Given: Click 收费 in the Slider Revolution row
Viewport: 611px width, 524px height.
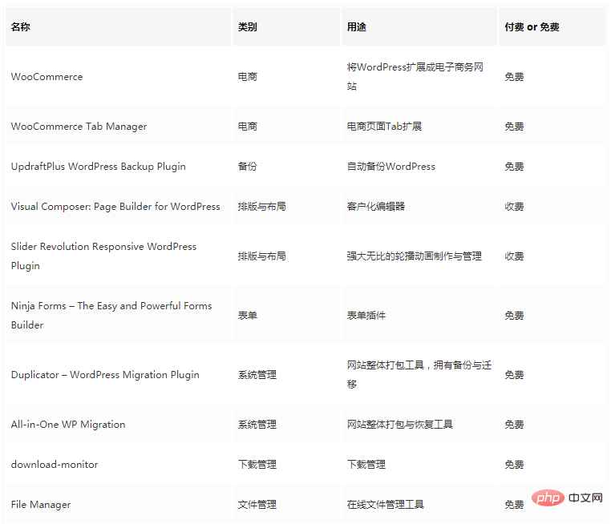Looking at the screenshot, I should point(514,256).
